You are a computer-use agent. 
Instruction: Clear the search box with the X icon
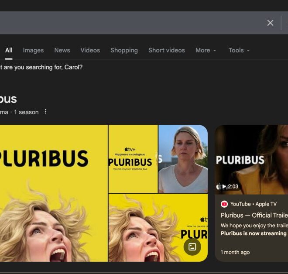click(270, 23)
